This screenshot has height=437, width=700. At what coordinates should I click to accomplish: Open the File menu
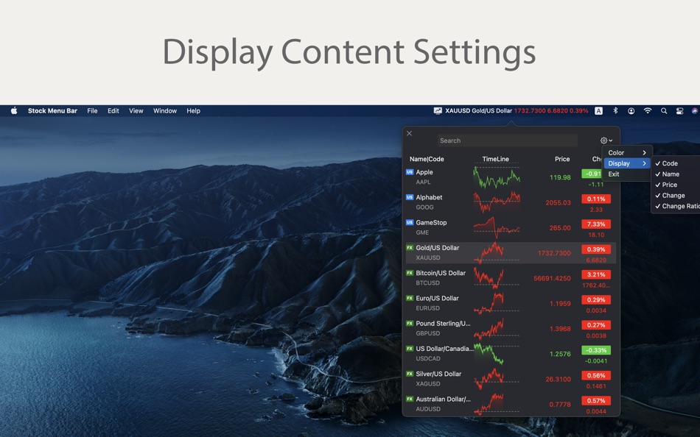[x=92, y=110]
